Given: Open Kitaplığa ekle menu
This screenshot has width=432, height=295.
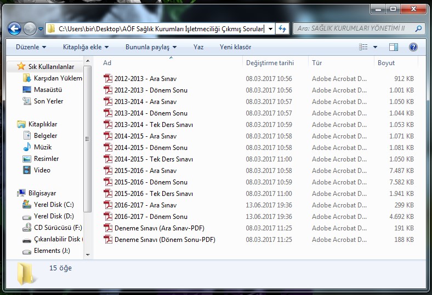Looking at the screenshot, I should [86, 47].
